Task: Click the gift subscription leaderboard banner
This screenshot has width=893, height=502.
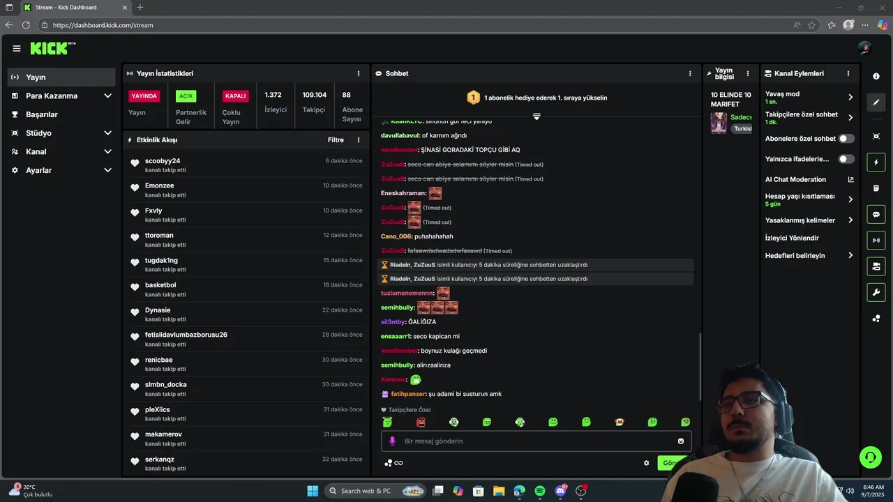Action: point(536,98)
